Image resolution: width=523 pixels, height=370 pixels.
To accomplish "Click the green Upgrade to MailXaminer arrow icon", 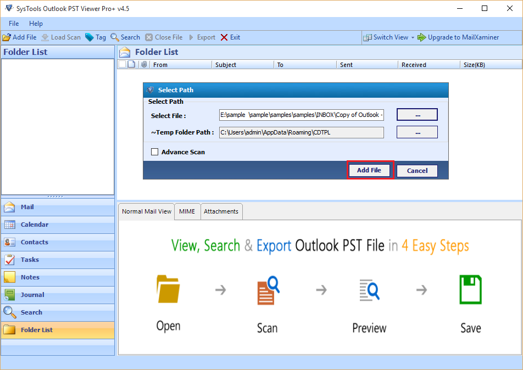I will [x=422, y=37].
